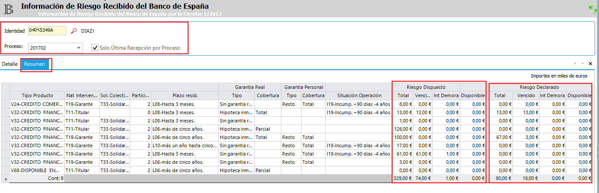Select the Resumen tab
The width and height of the screenshot is (599, 193).
[x=35, y=64]
